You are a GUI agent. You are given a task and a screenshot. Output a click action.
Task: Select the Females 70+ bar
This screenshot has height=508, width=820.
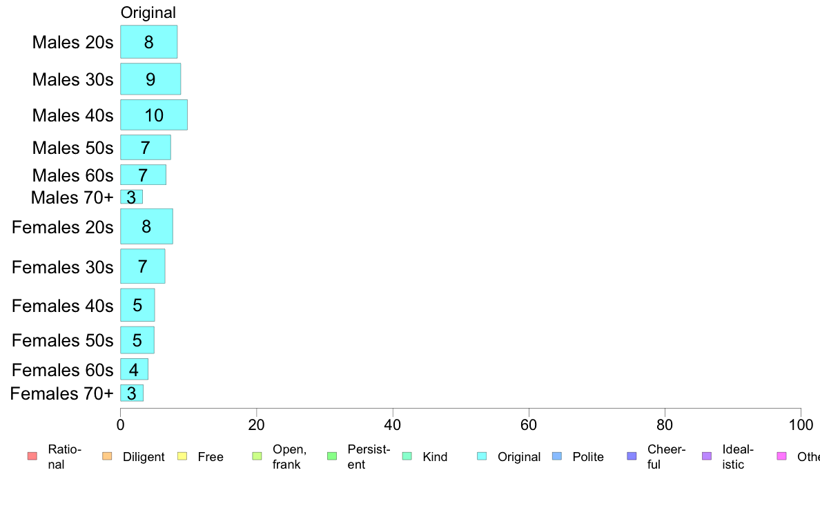coord(132,393)
